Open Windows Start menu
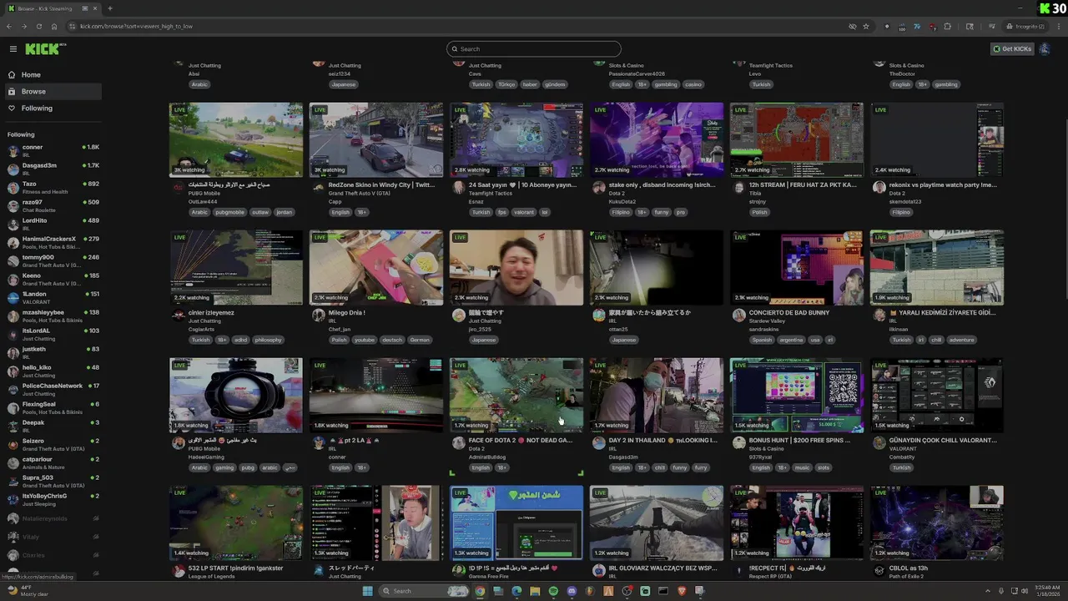Viewport: 1068px width, 601px height. point(367,591)
